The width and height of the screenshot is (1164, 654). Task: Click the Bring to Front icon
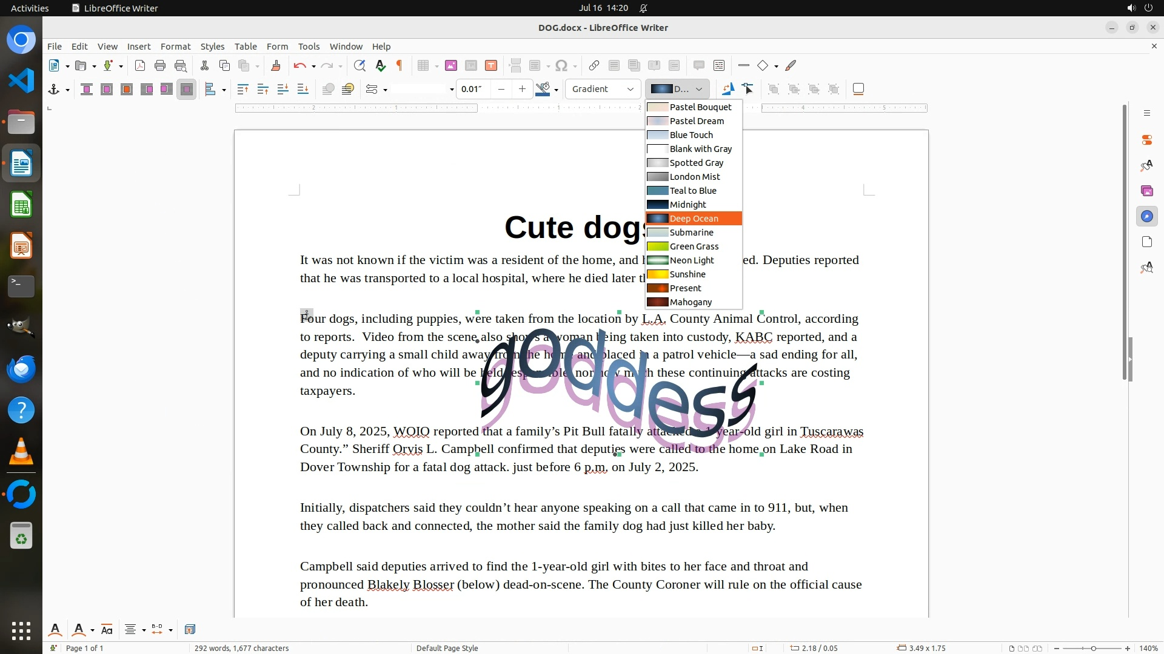coord(242,89)
